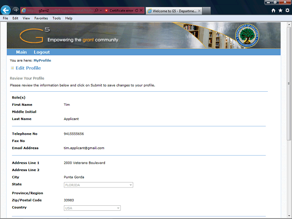Select the email tim.applicant@gmail.com
Screen dimensions: 292x219
tap(84, 148)
